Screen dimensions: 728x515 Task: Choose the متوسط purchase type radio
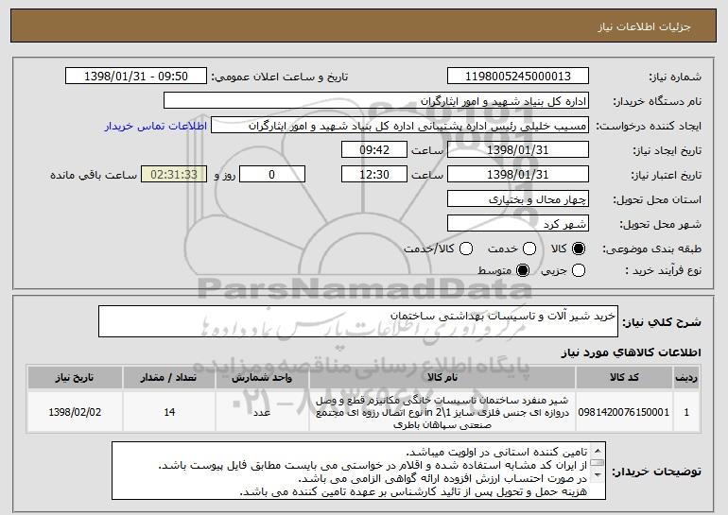523,270
